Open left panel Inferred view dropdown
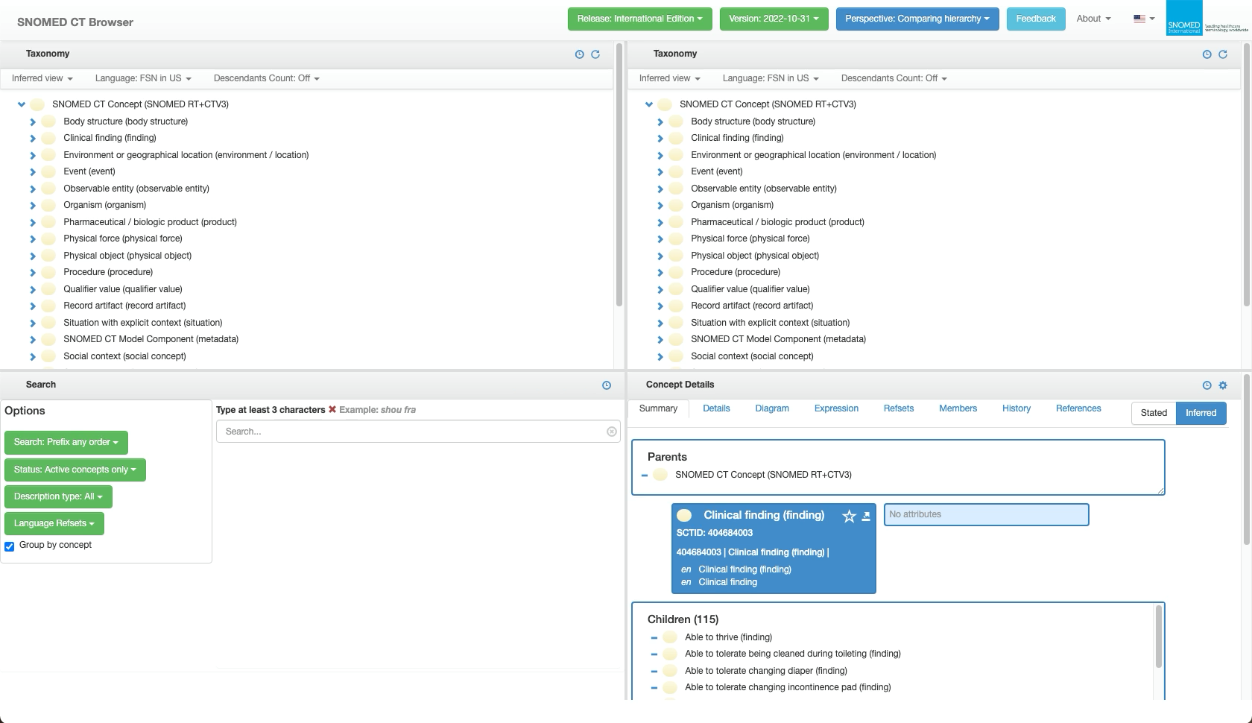The height and width of the screenshot is (723, 1252). click(42, 78)
